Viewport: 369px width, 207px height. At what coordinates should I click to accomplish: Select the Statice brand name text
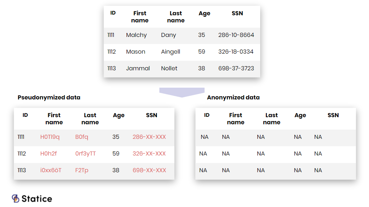(37, 199)
